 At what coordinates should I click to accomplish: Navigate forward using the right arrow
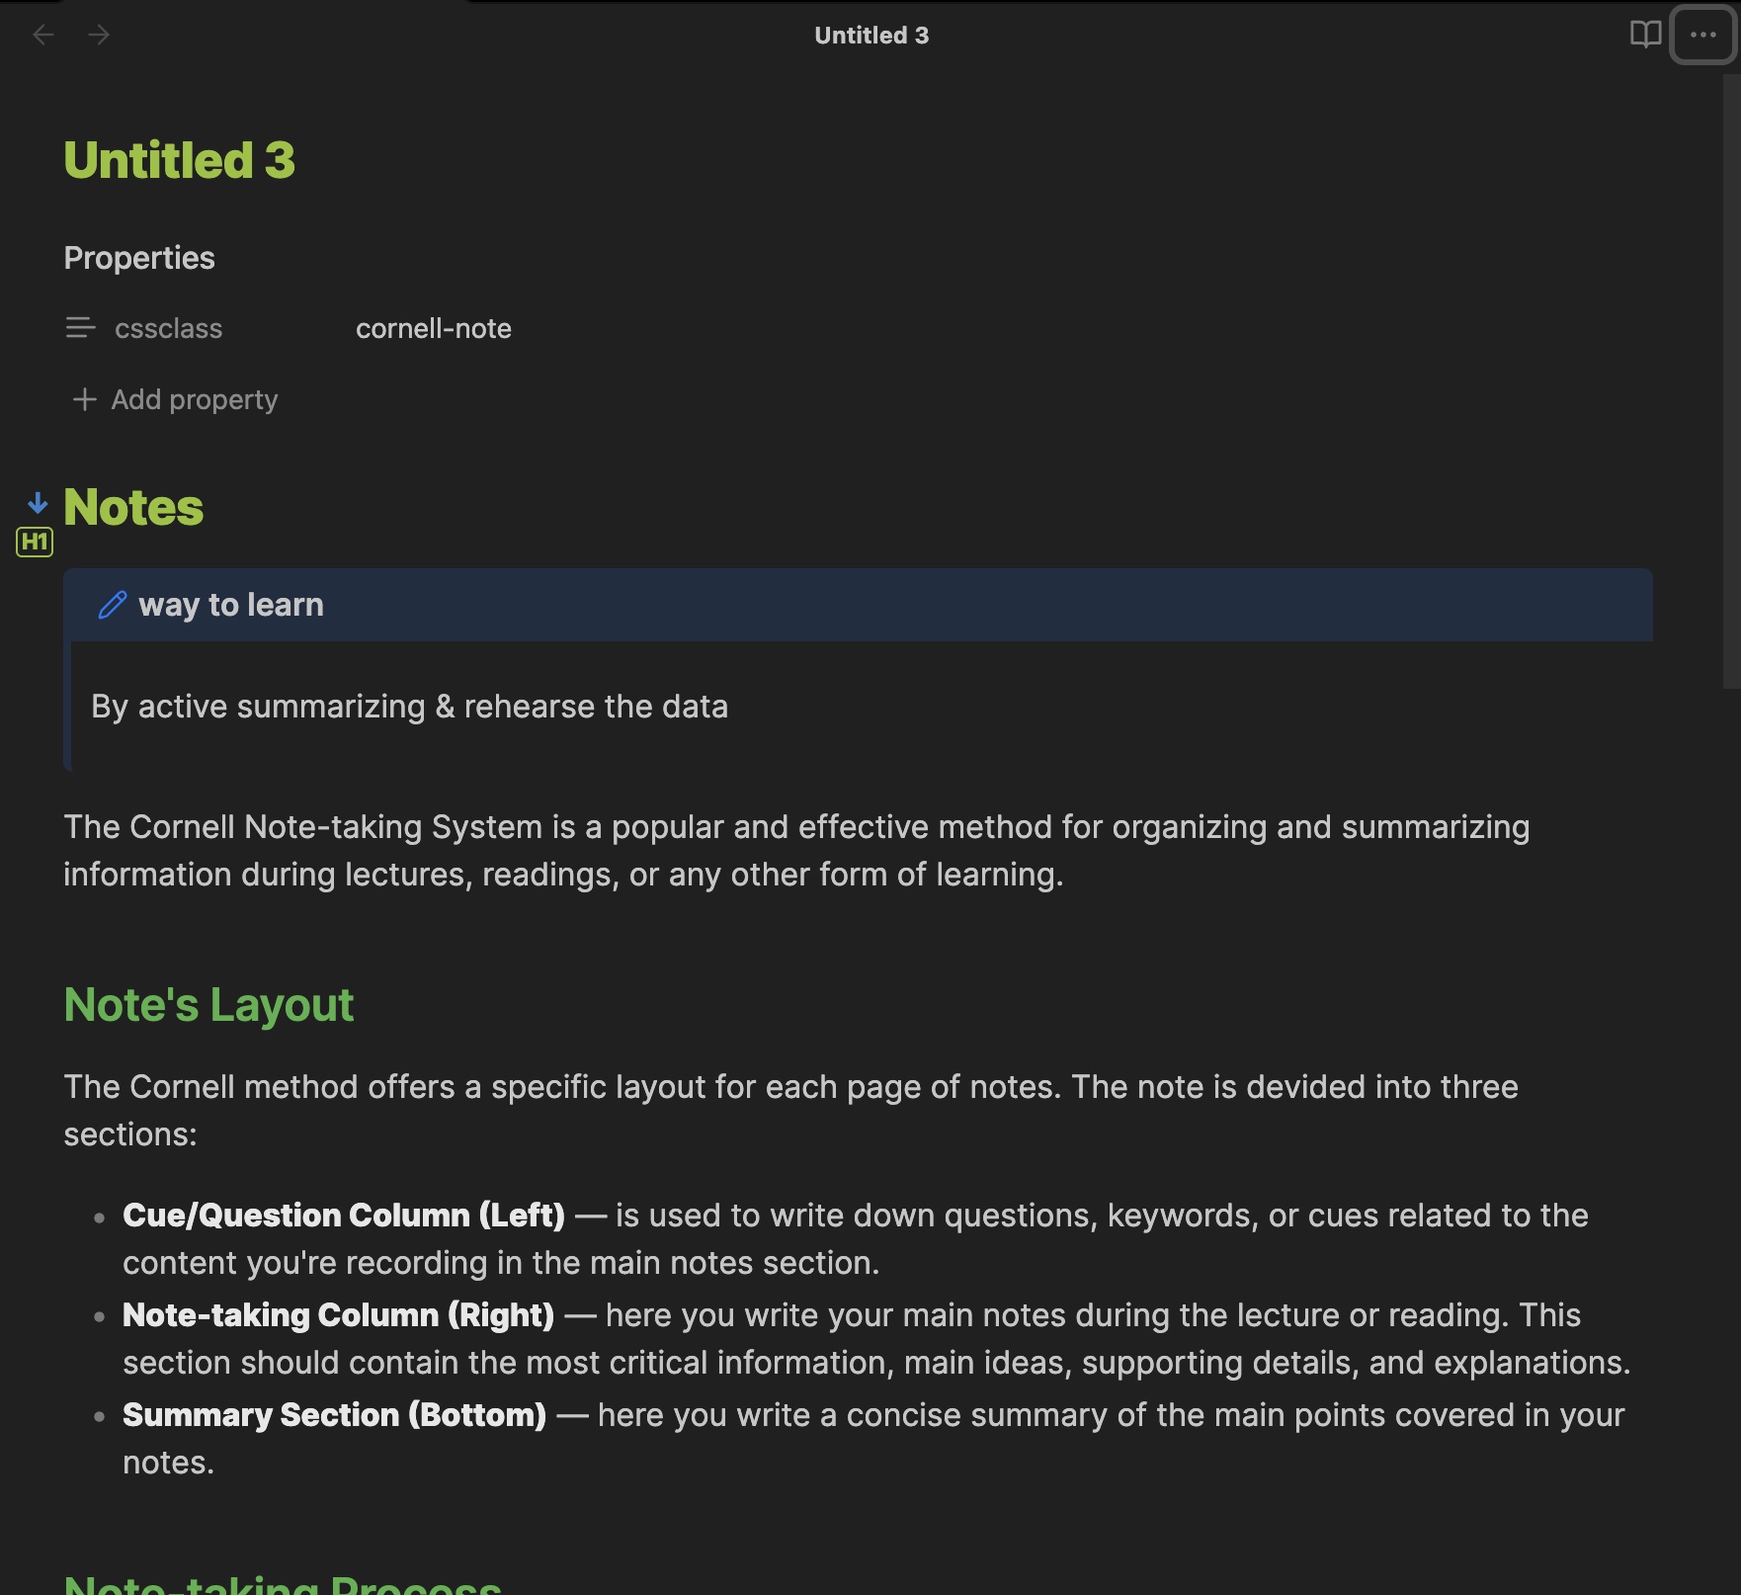tap(99, 36)
